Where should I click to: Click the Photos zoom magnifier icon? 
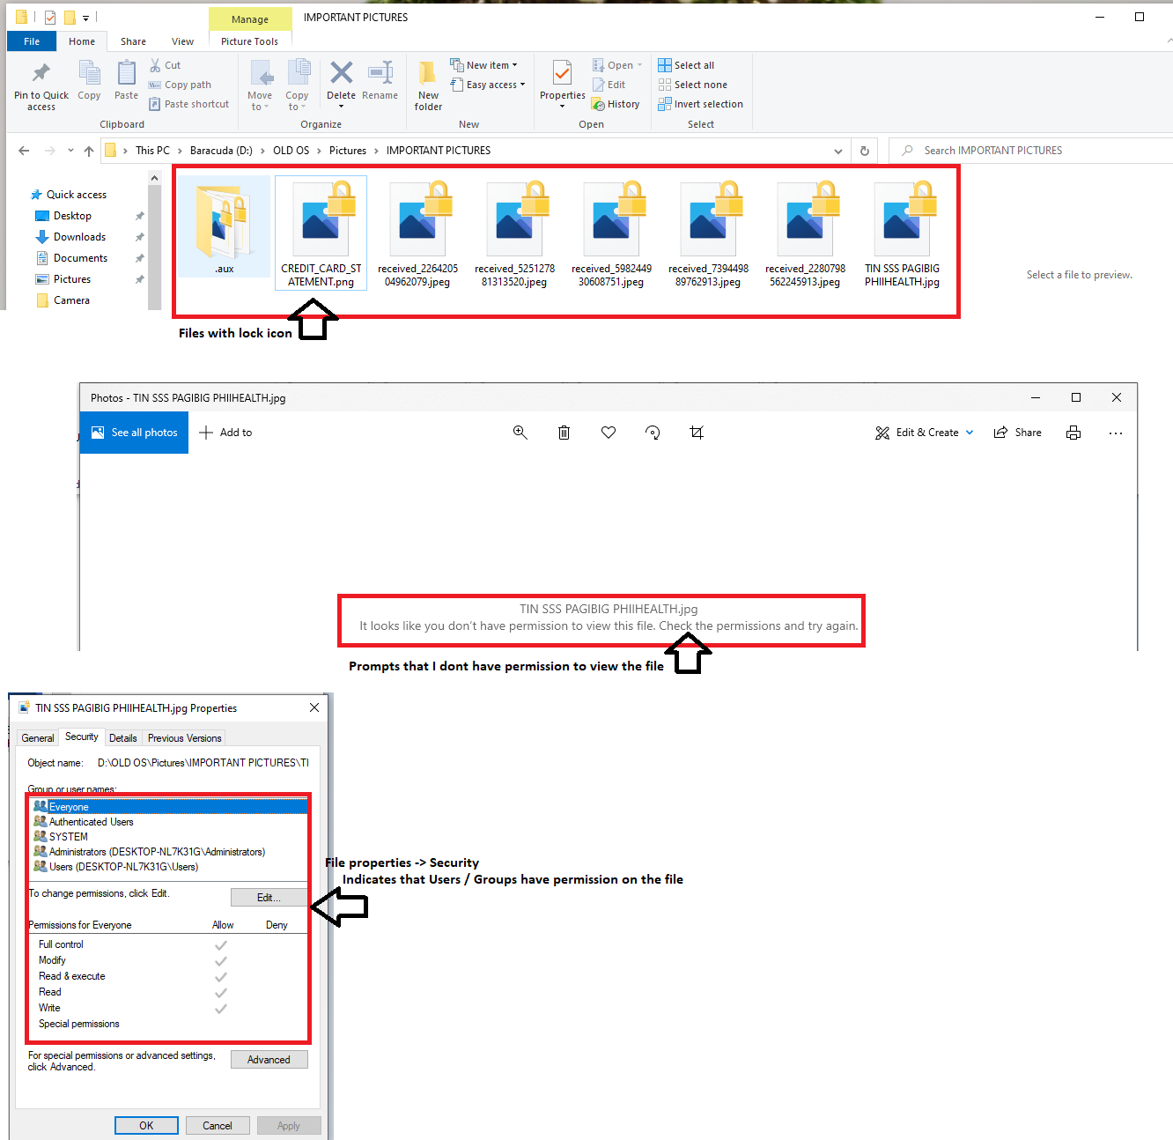(x=520, y=433)
